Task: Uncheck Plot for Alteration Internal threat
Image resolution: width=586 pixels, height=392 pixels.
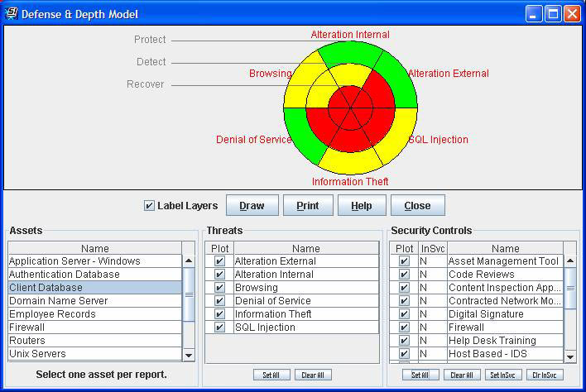Action: click(x=219, y=275)
